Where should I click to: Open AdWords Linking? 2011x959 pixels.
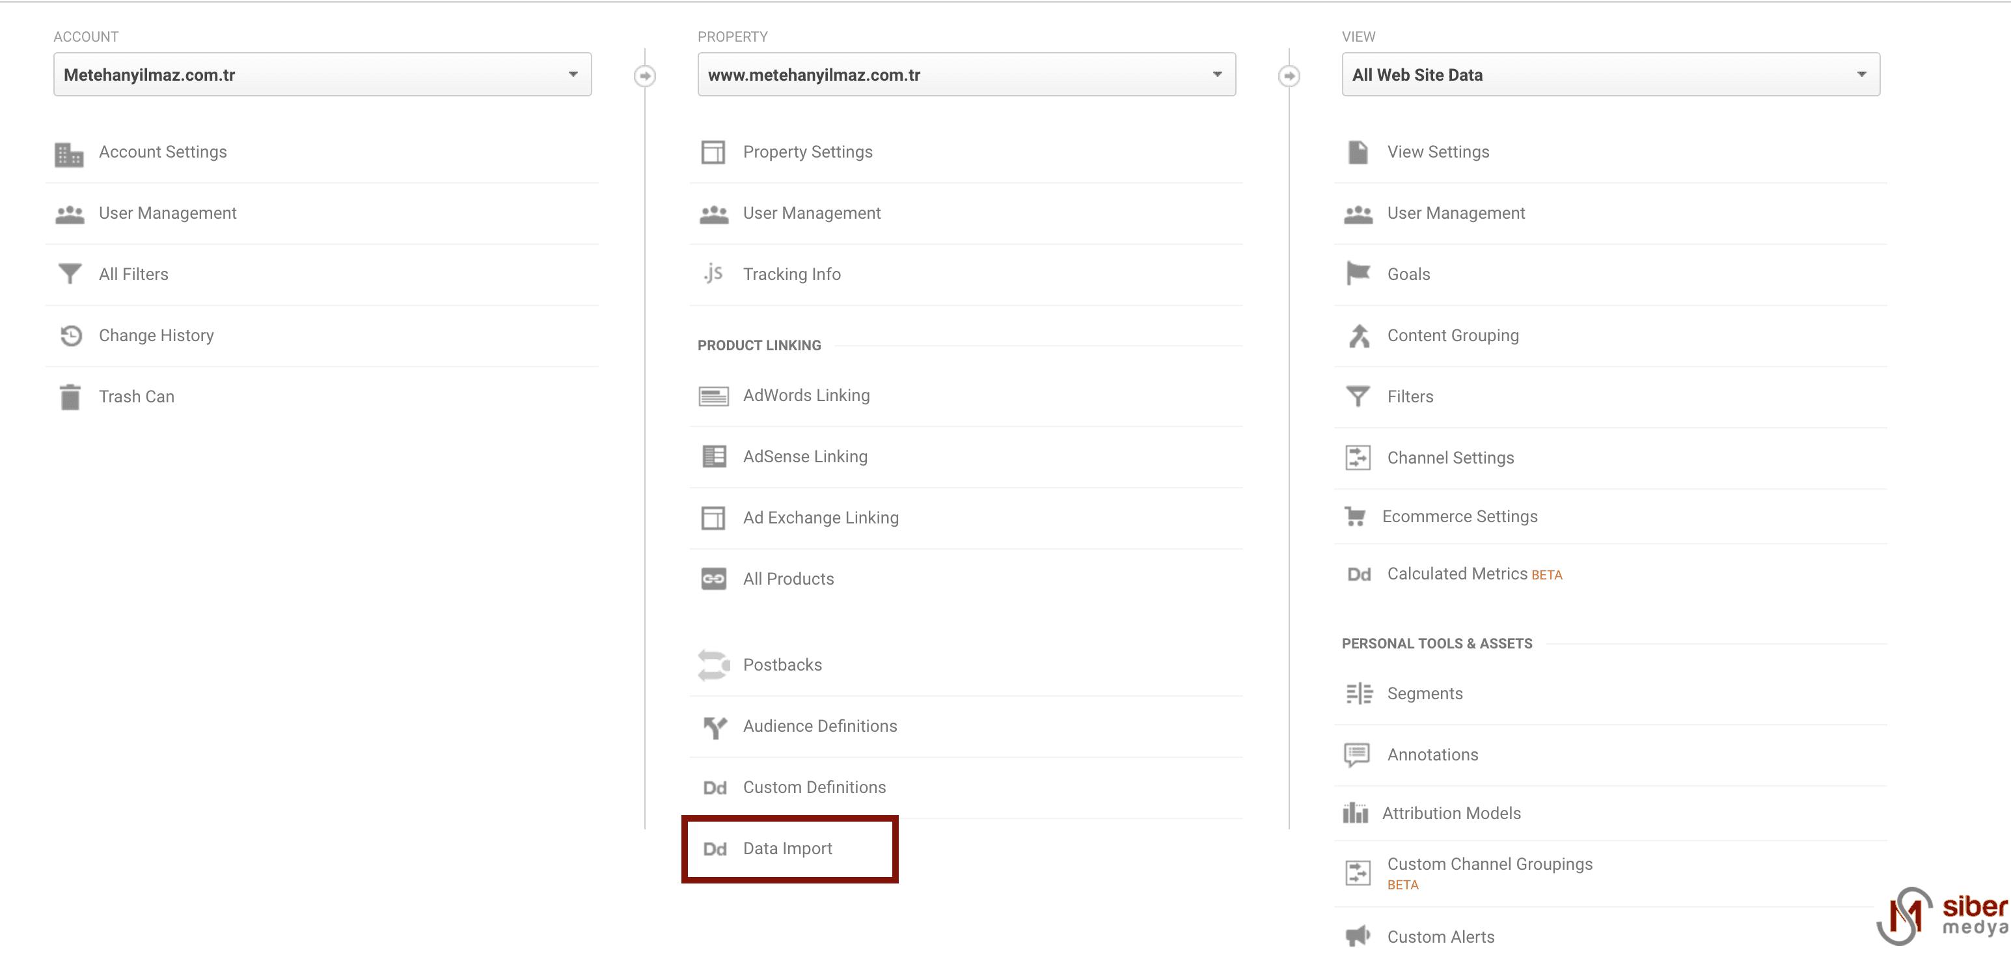point(806,396)
